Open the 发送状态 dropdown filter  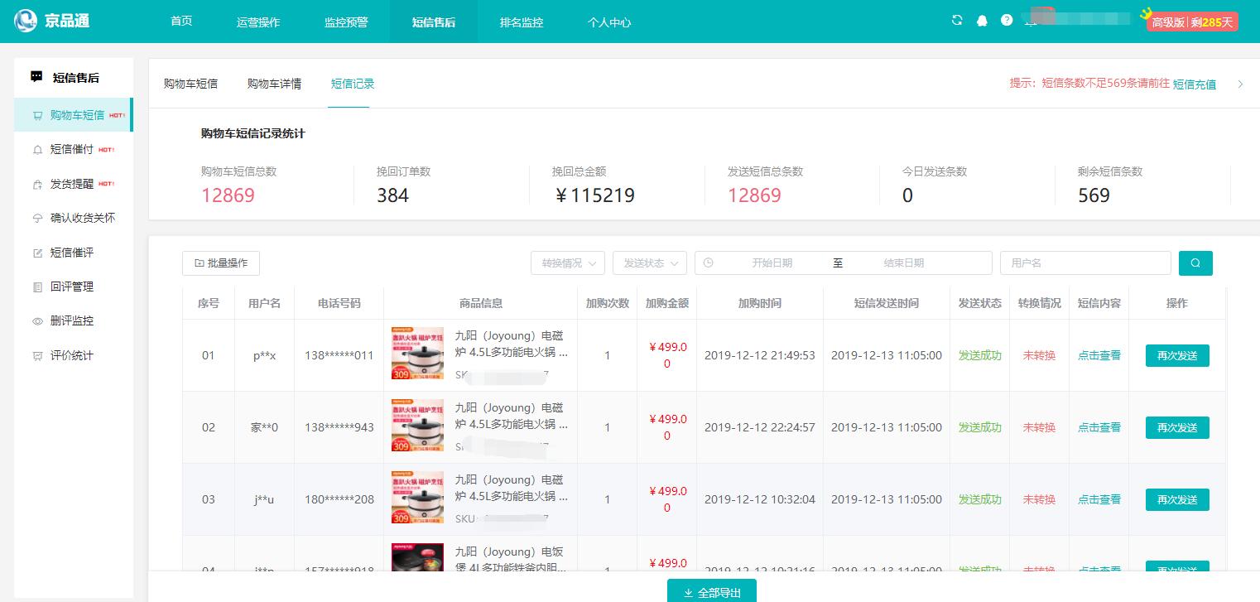point(650,263)
